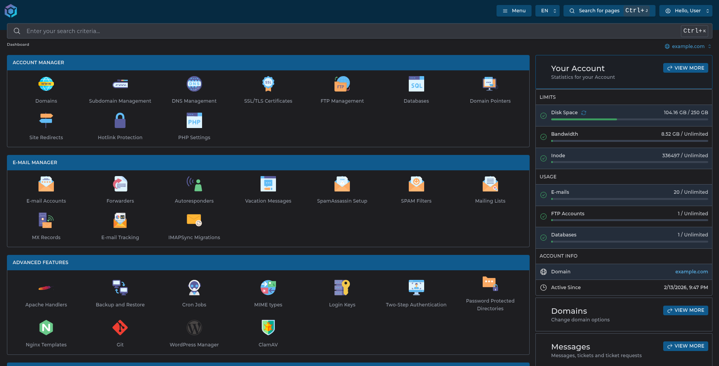719x366 pixels.
Task: Open the Menu button
Action: click(x=514, y=11)
